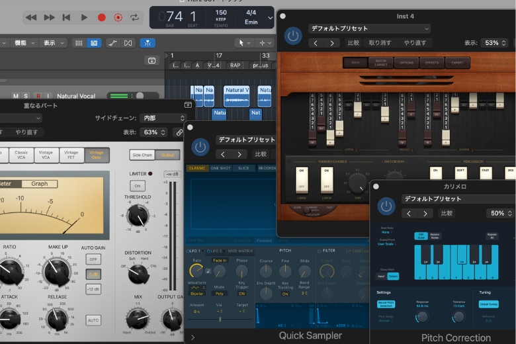Open Inst 4 デフォルトプリセット preset dropdown
The image size is (516, 344).
tap(369, 28)
